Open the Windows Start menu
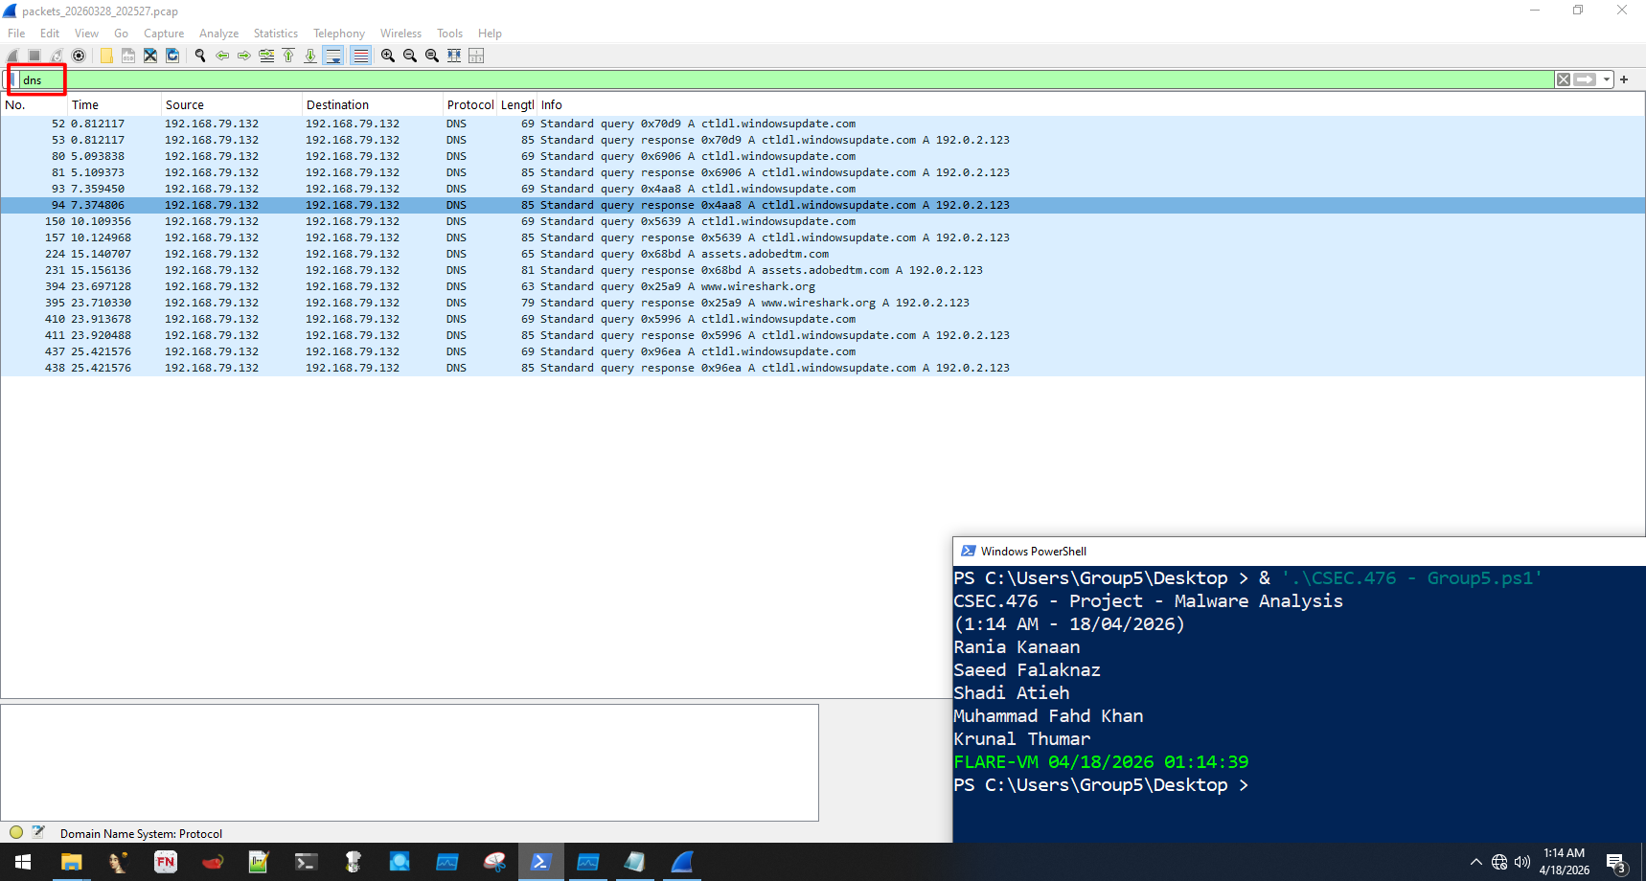1646x881 pixels. click(23, 862)
